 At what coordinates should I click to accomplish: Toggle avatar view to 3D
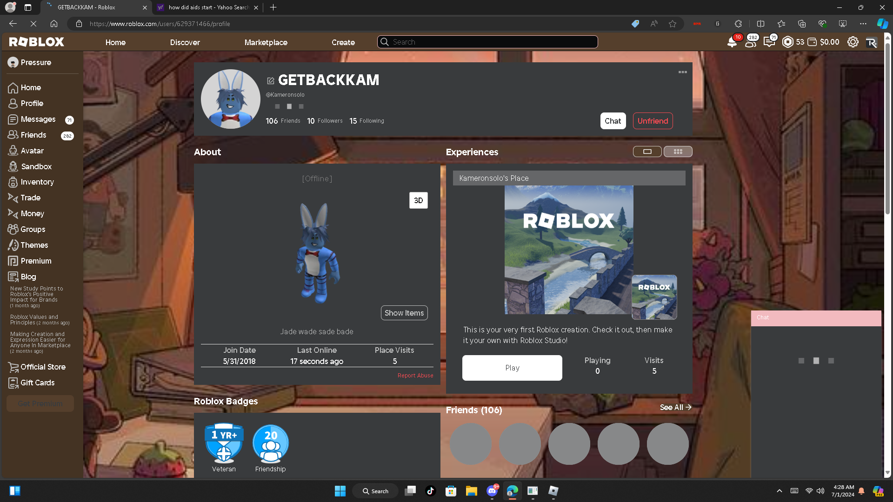pyautogui.click(x=419, y=200)
